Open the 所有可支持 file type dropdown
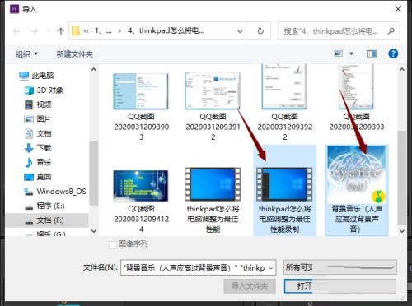 [x=340, y=267]
